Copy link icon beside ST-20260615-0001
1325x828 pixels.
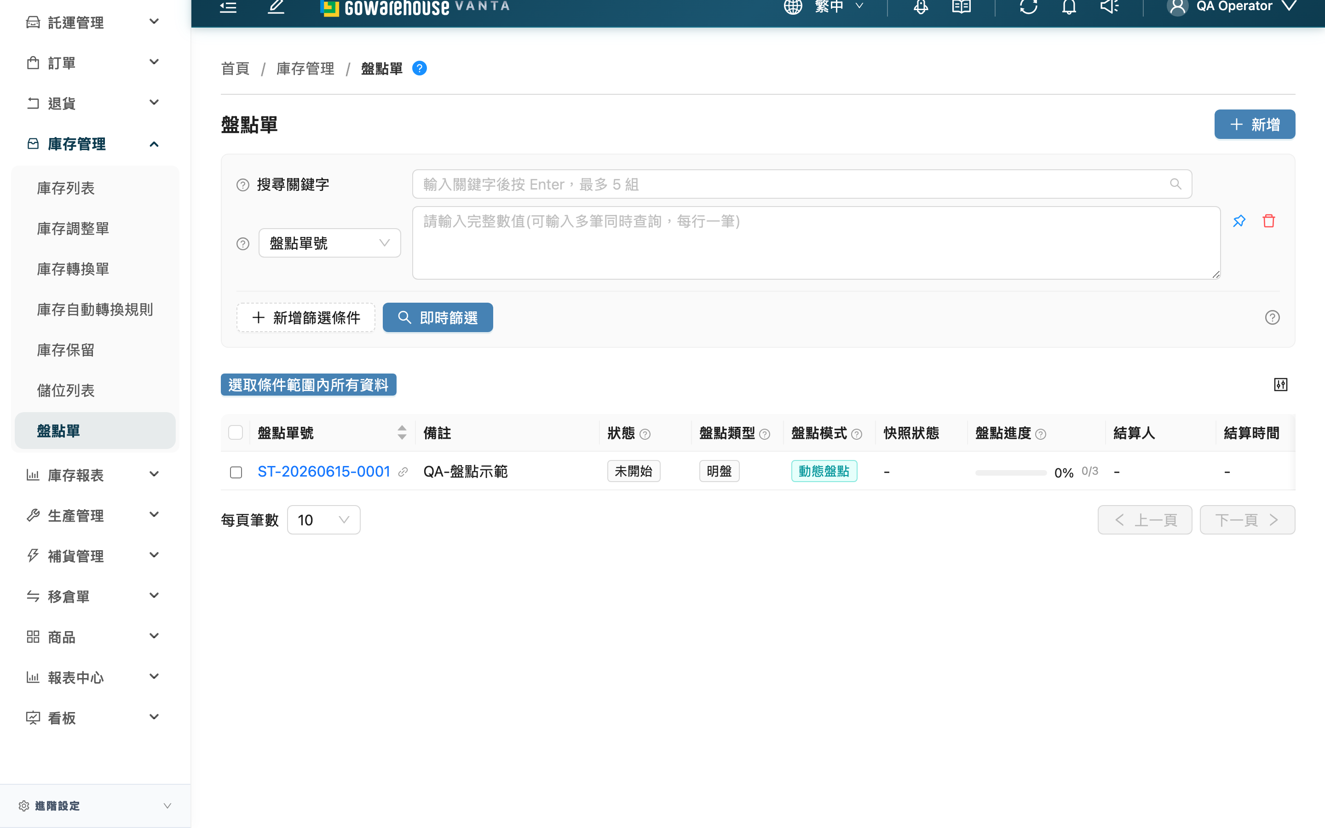(403, 472)
